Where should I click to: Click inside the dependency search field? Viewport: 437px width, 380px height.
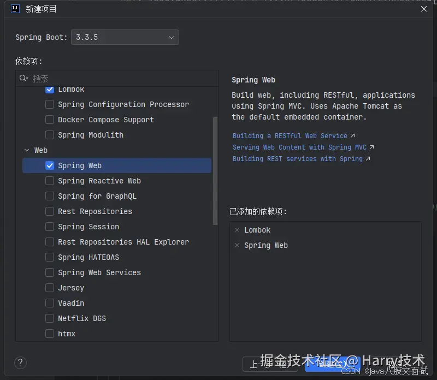point(109,78)
